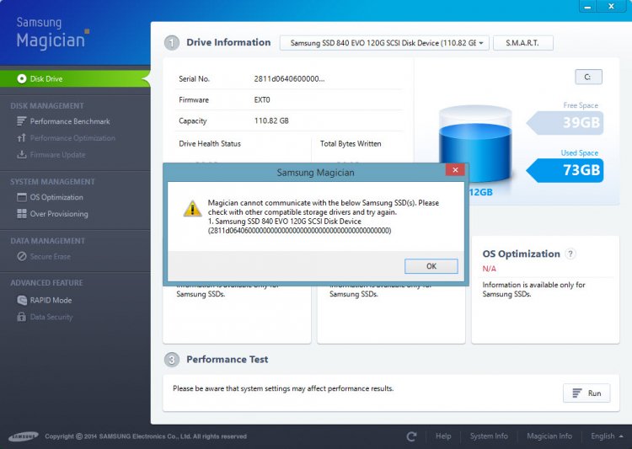Click OK in the Samsung Magician dialog

click(x=431, y=266)
